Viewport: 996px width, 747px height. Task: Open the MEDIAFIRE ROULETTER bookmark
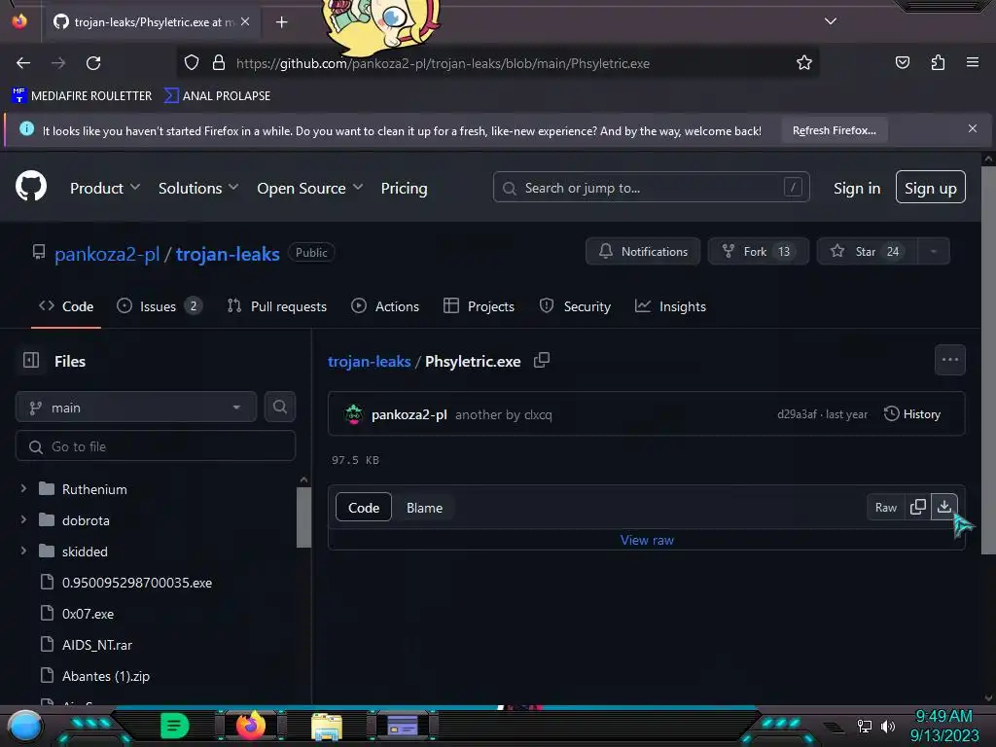coord(82,96)
